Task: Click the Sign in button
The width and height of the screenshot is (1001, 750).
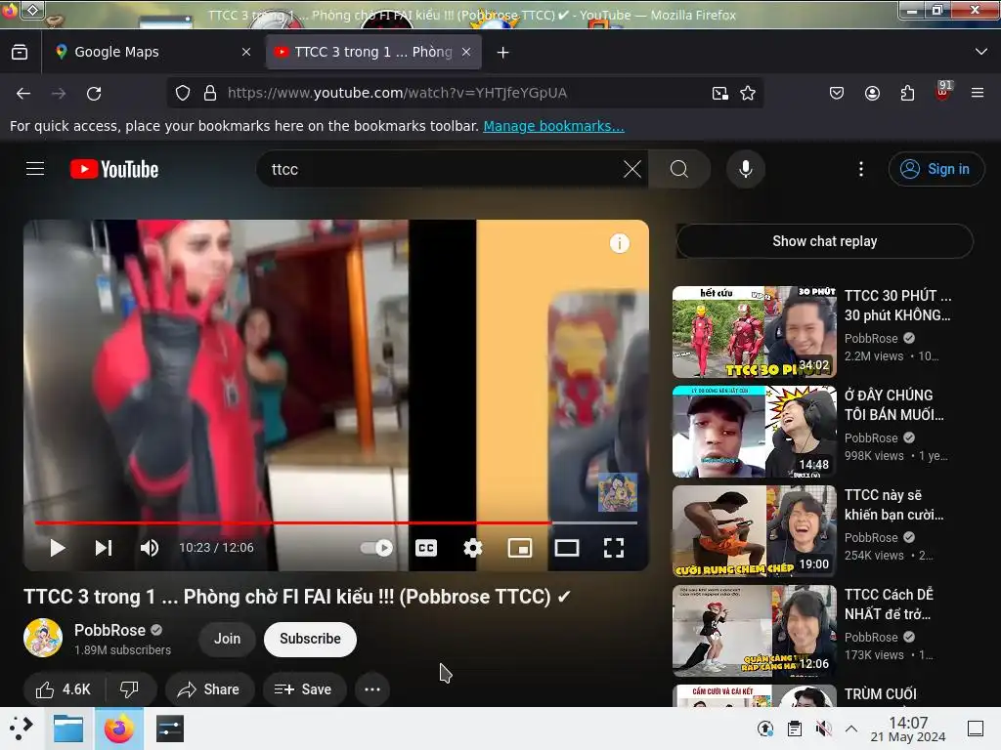Action: [x=936, y=169]
